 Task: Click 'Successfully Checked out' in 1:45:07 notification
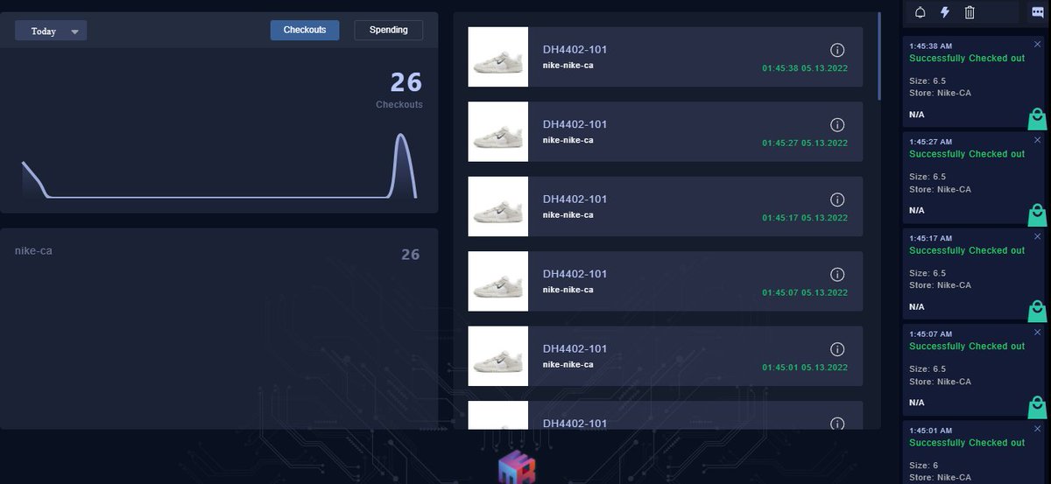click(967, 347)
